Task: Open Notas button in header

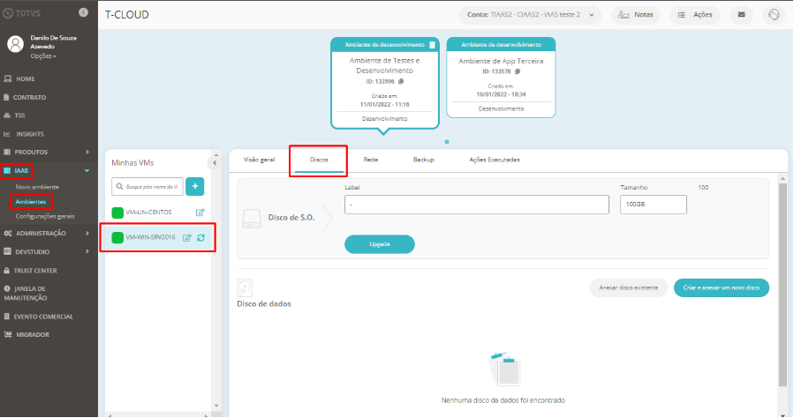Action: (636, 15)
